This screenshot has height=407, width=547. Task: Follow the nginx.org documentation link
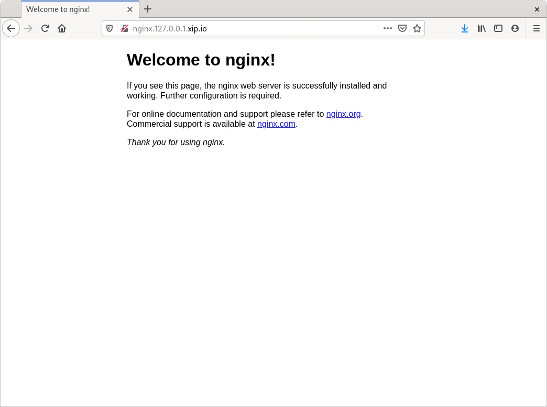click(x=343, y=114)
